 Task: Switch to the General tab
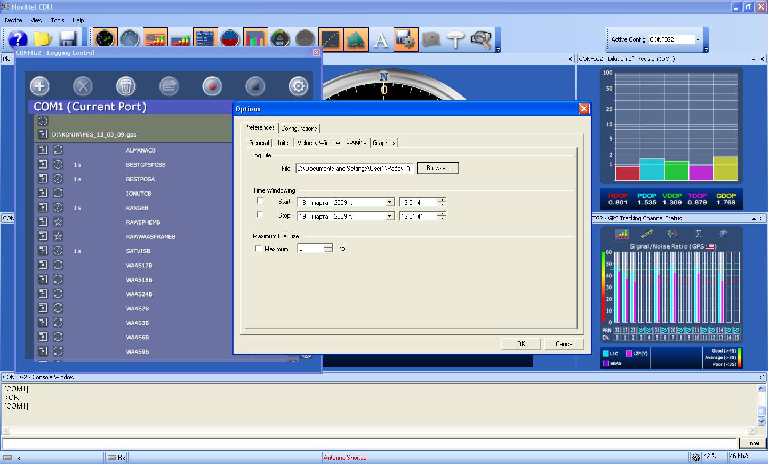pos(259,143)
